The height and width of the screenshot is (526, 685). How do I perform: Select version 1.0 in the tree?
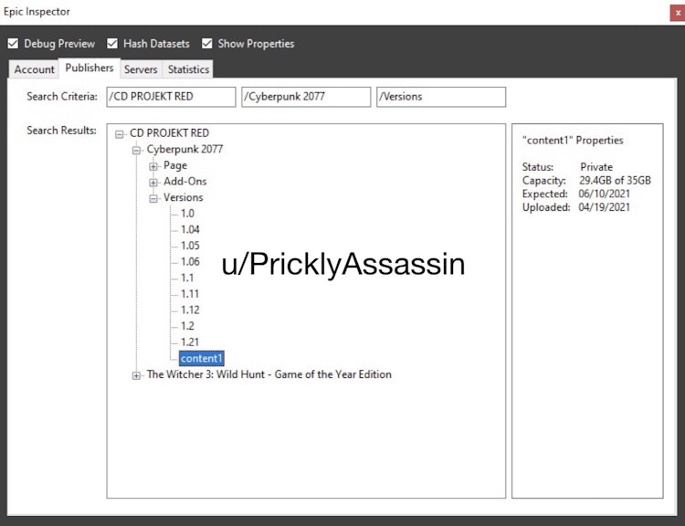187,214
